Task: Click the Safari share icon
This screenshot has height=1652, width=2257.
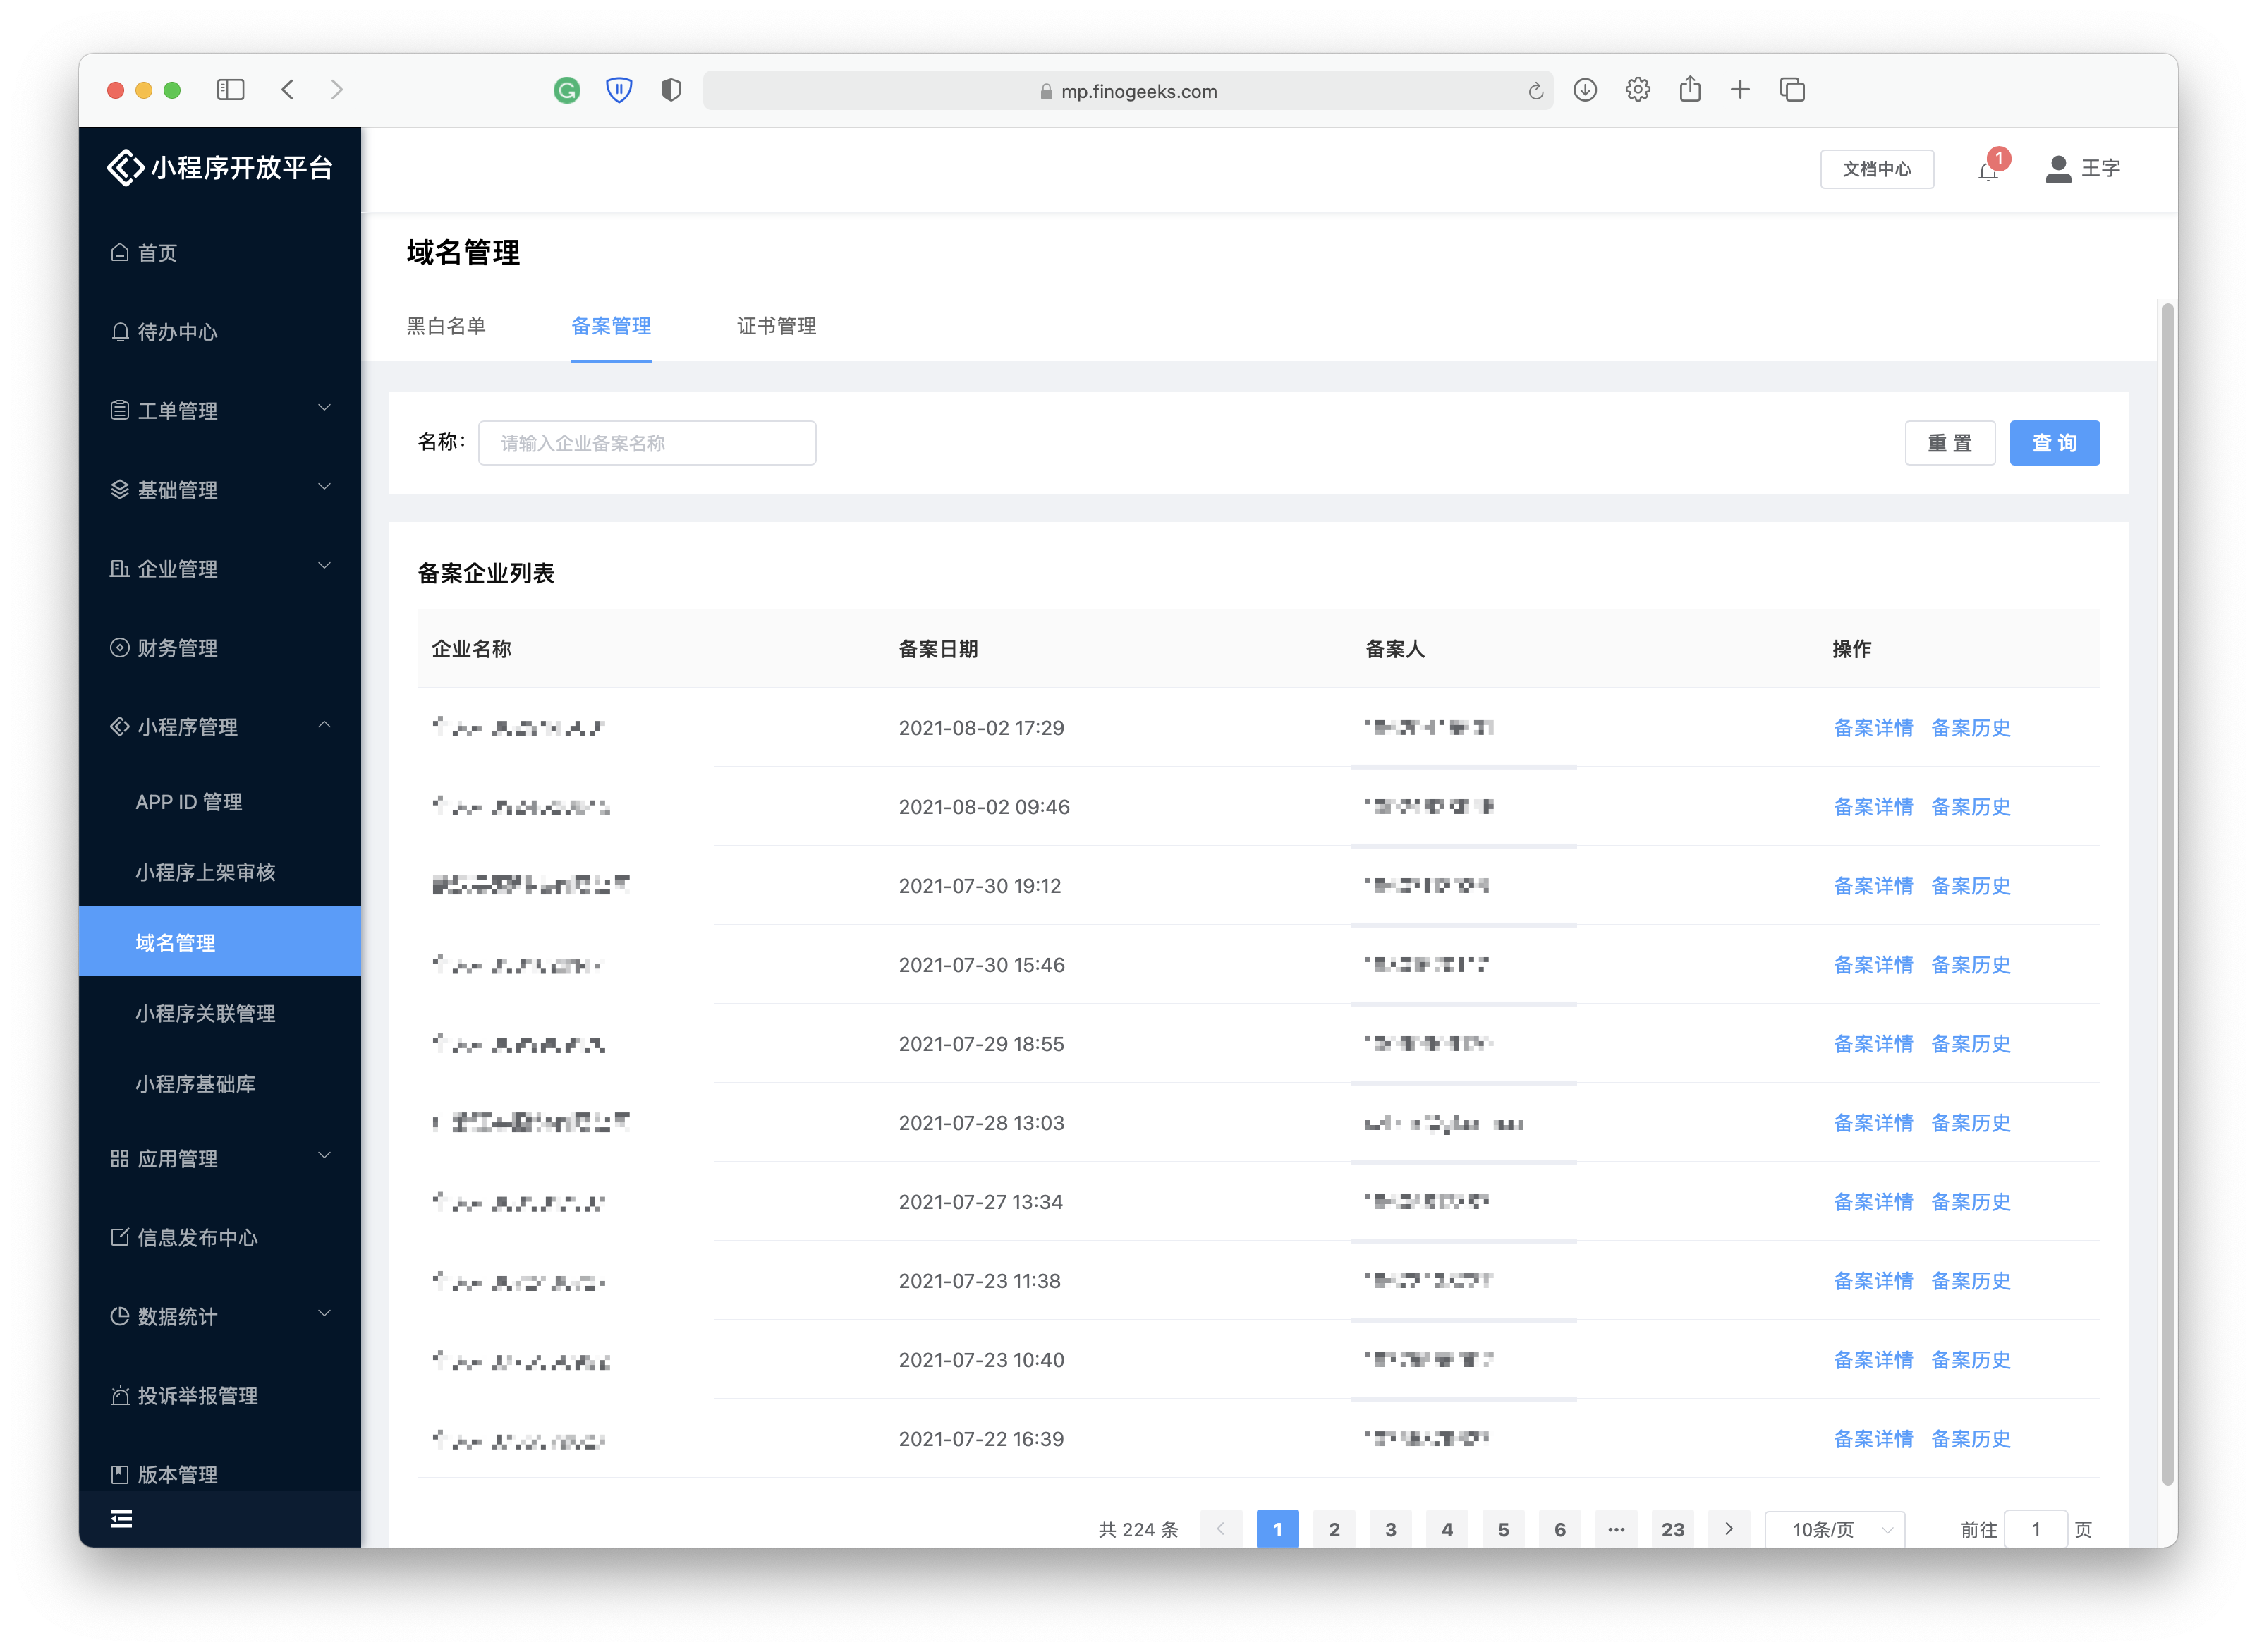Action: (x=1690, y=89)
